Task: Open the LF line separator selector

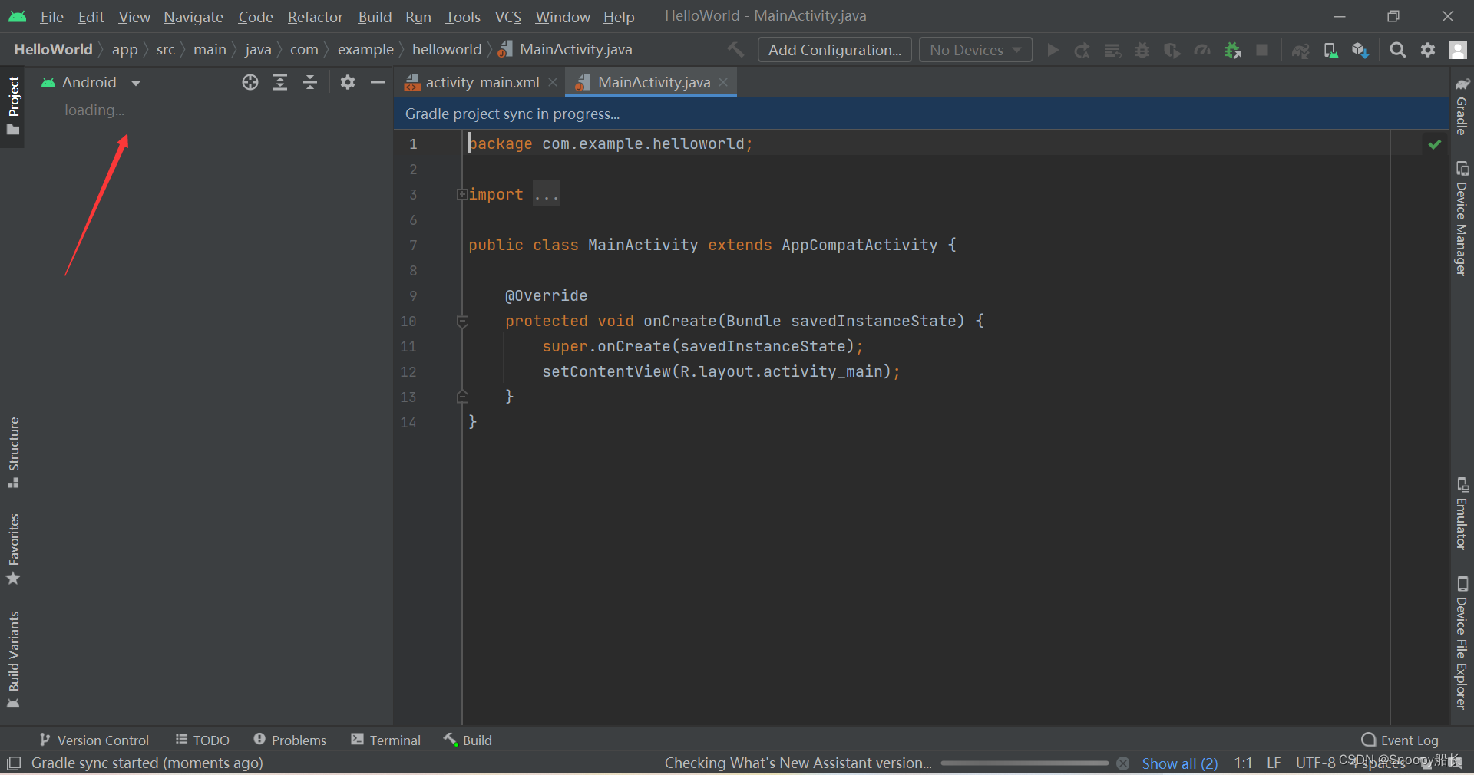Action: click(1274, 763)
